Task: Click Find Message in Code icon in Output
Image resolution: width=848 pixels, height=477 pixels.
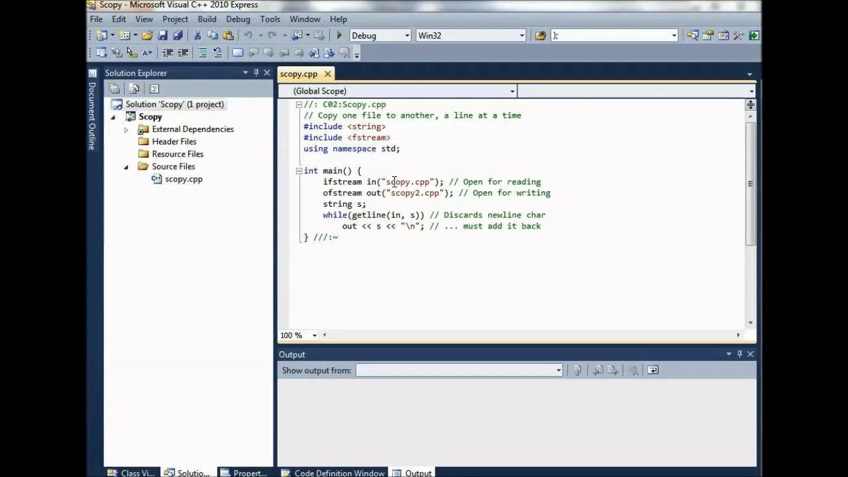Action: (x=577, y=370)
